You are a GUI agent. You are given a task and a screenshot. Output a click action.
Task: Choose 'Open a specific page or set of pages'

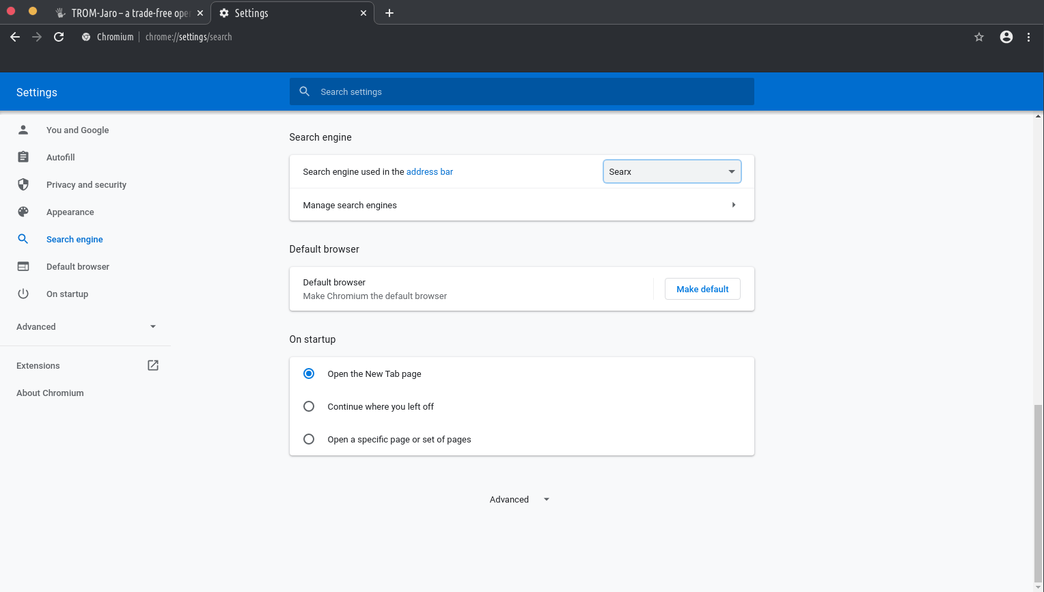[x=309, y=439]
